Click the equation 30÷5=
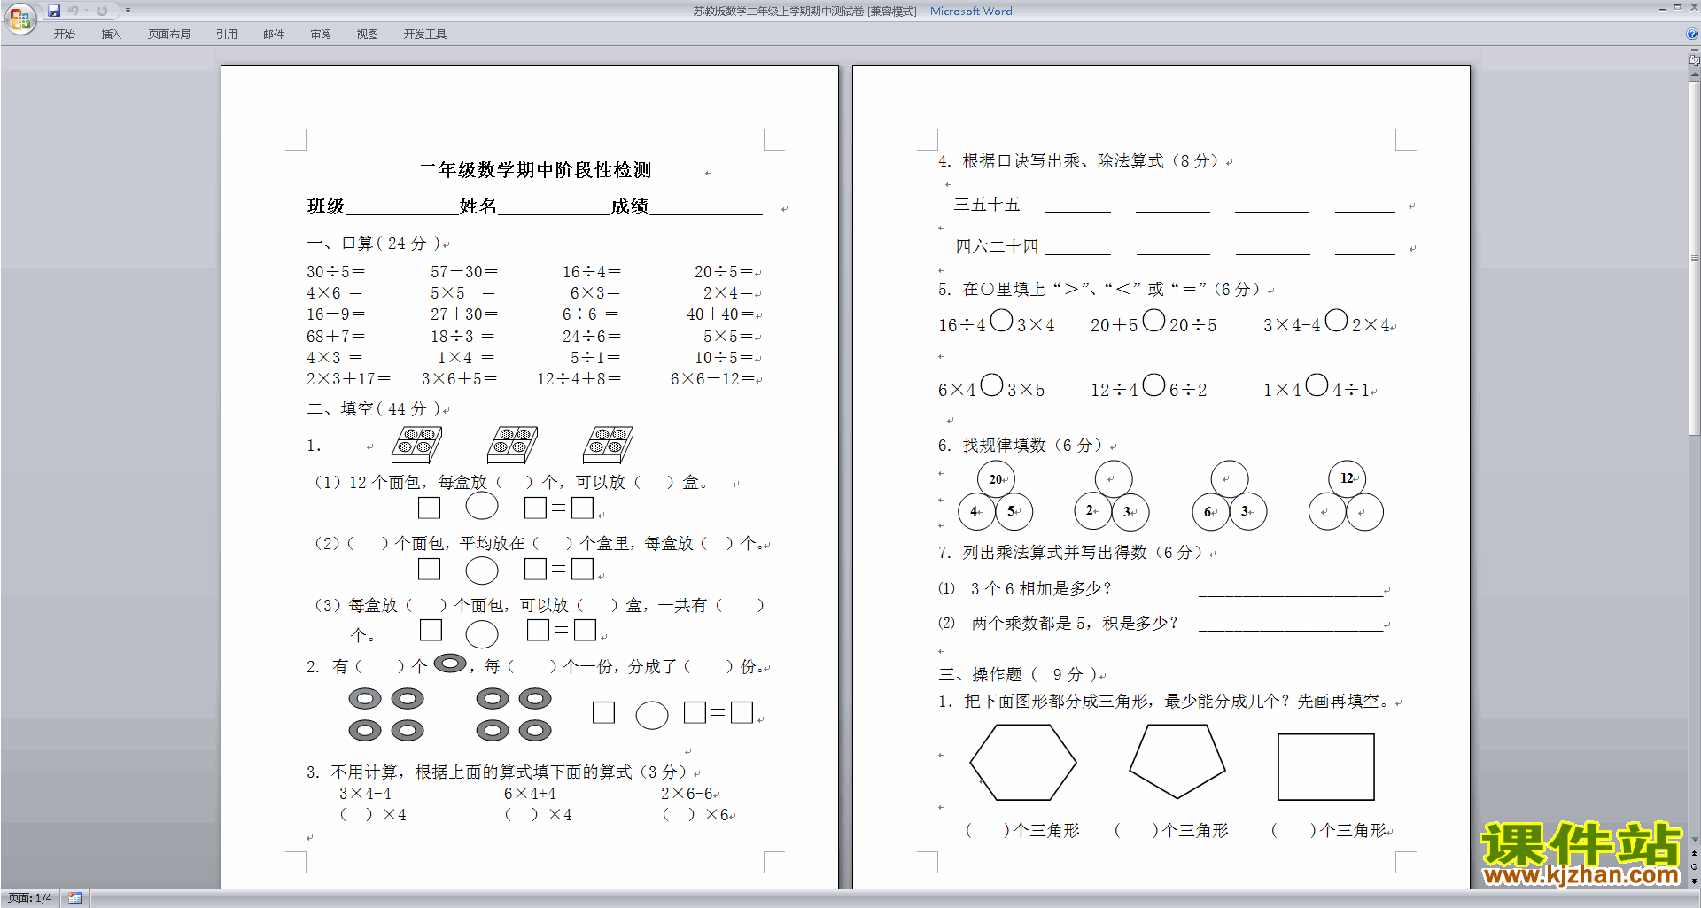The height and width of the screenshot is (908, 1701). [x=336, y=272]
